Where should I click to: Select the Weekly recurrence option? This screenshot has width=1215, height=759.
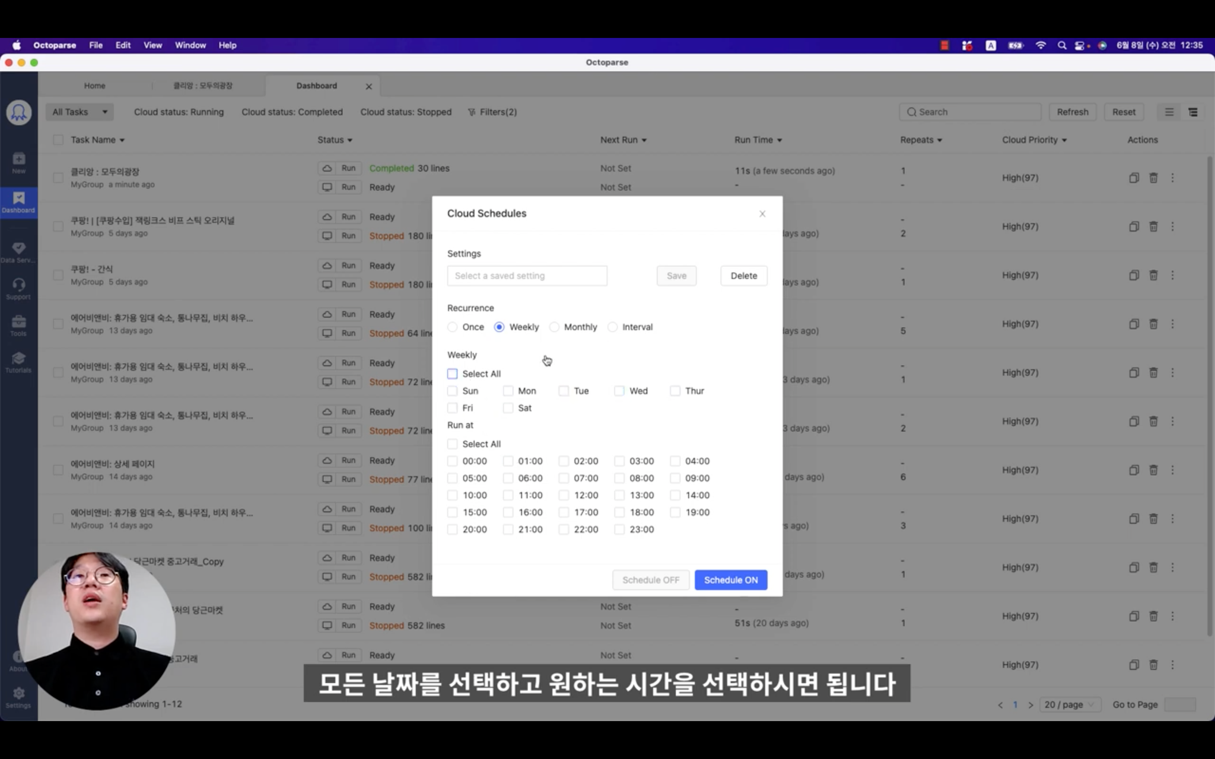(x=499, y=327)
